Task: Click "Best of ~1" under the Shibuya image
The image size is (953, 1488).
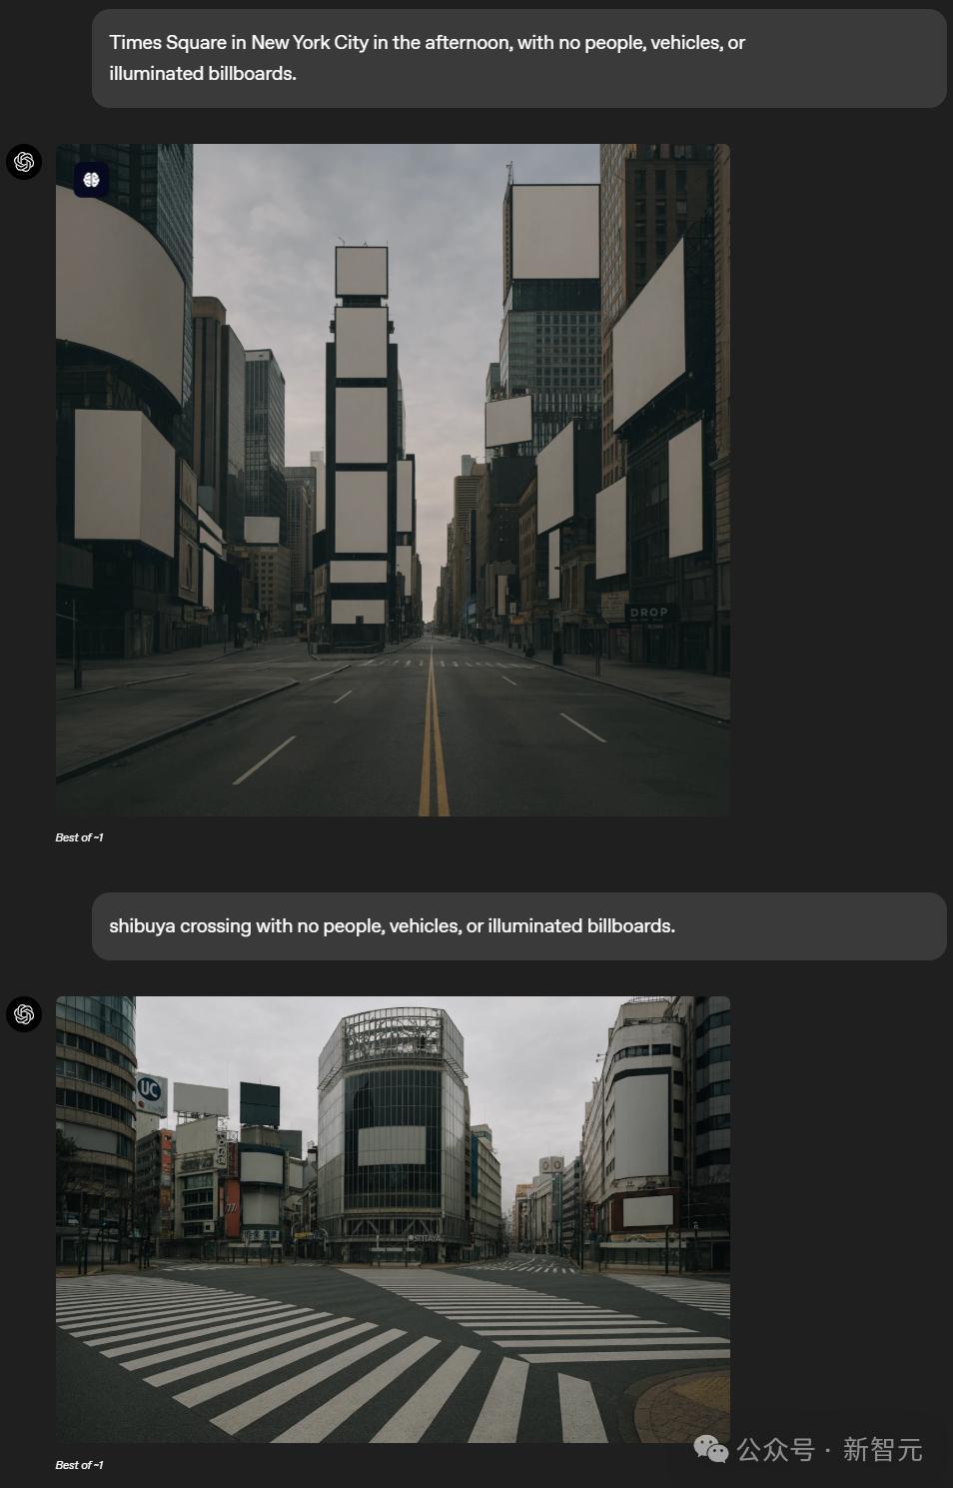Action: click(79, 1465)
